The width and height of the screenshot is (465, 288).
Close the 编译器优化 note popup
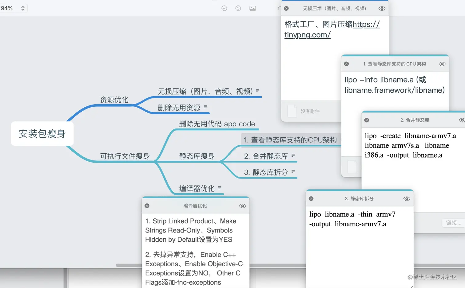[147, 206]
